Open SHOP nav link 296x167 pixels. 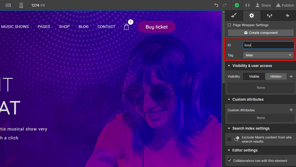click(64, 27)
